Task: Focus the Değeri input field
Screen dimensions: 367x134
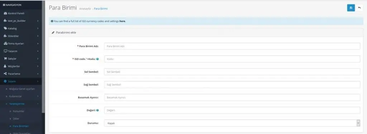Action: [232, 110]
